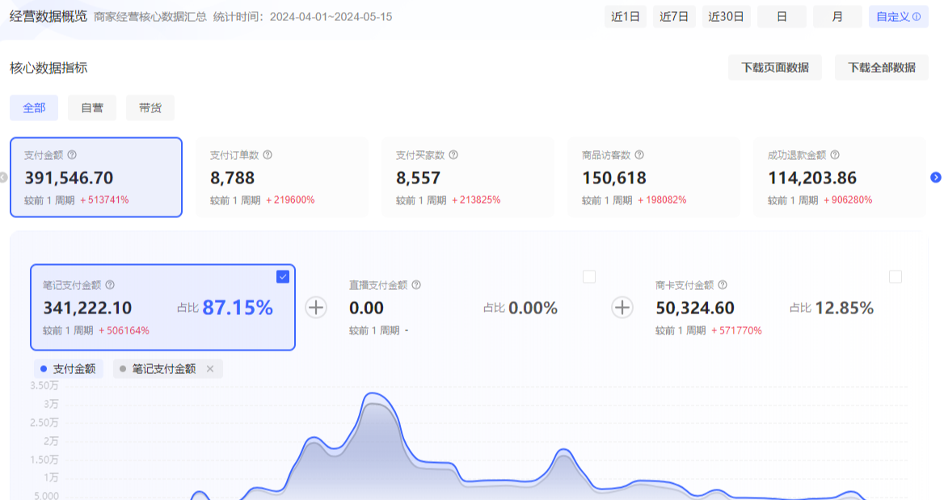Click the blue next-metrics arrow on right
The height and width of the screenshot is (500, 944).
point(936,178)
